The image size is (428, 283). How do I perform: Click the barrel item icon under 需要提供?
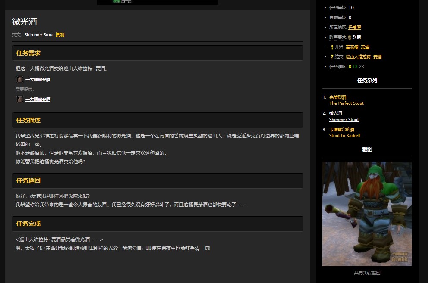click(20, 99)
